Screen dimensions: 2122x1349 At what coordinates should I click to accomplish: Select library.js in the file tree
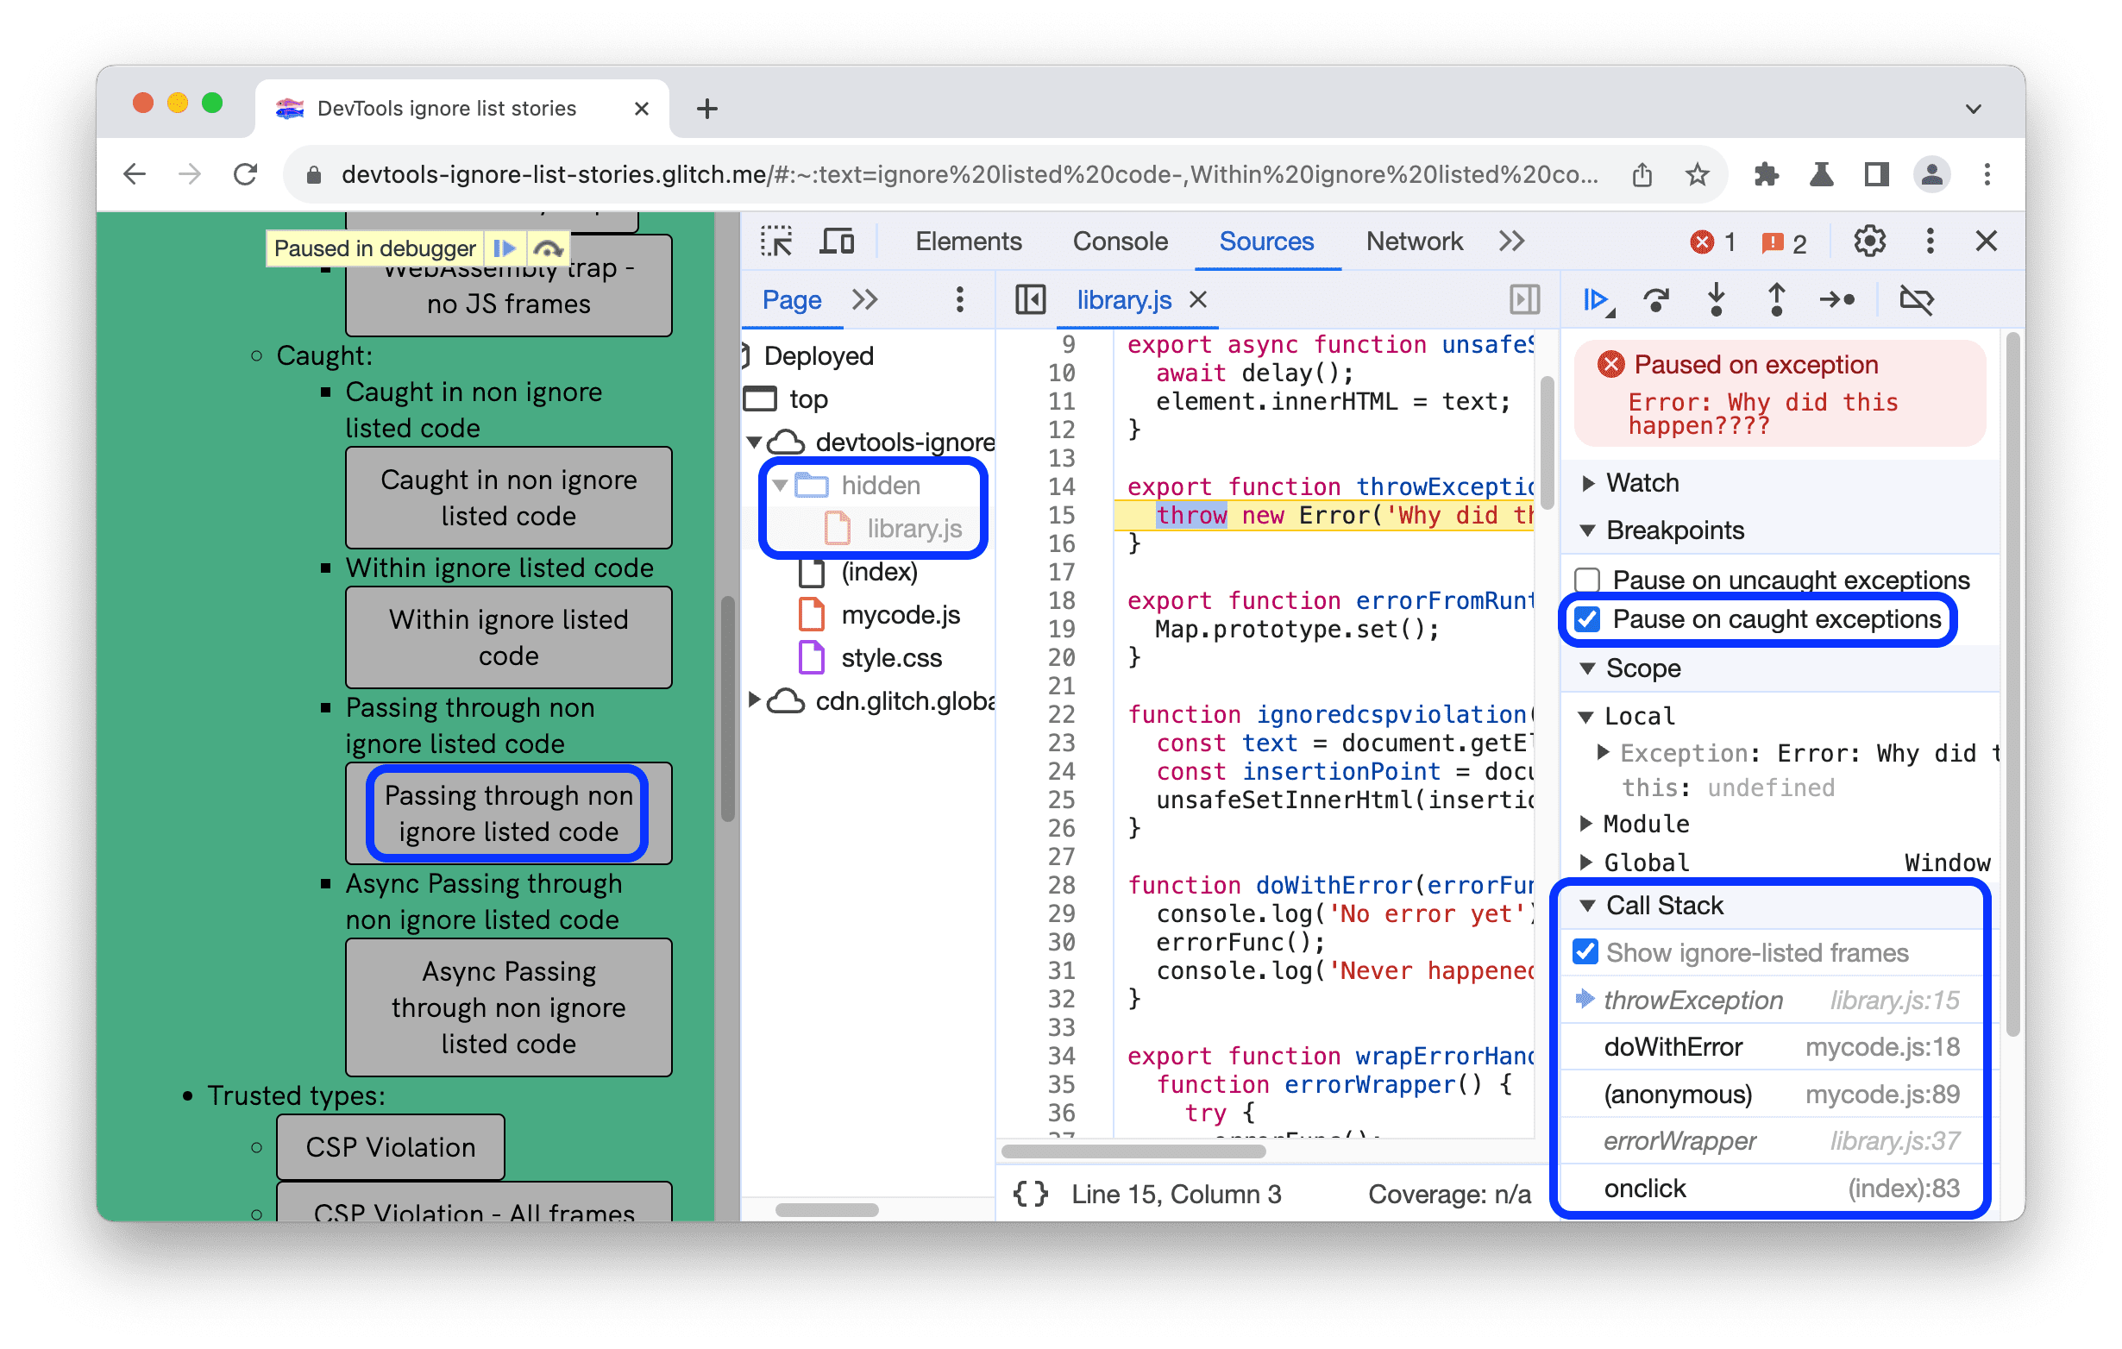tap(913, 526)
